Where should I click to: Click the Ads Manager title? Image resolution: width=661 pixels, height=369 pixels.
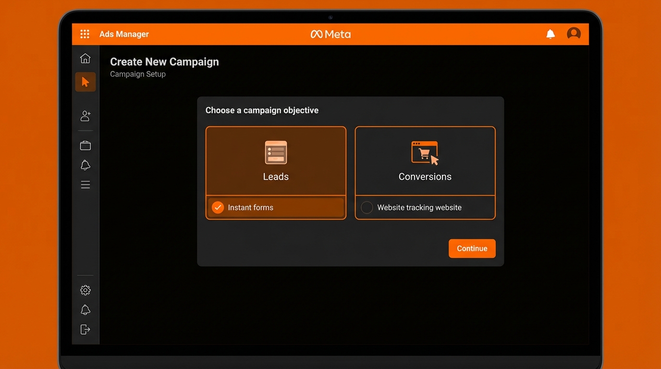[124, 34]
